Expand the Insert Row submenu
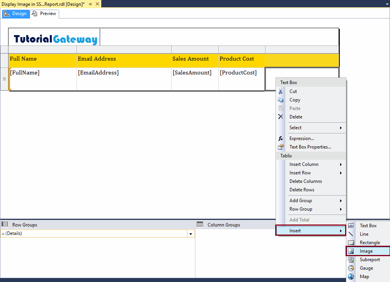 point(300,172)
